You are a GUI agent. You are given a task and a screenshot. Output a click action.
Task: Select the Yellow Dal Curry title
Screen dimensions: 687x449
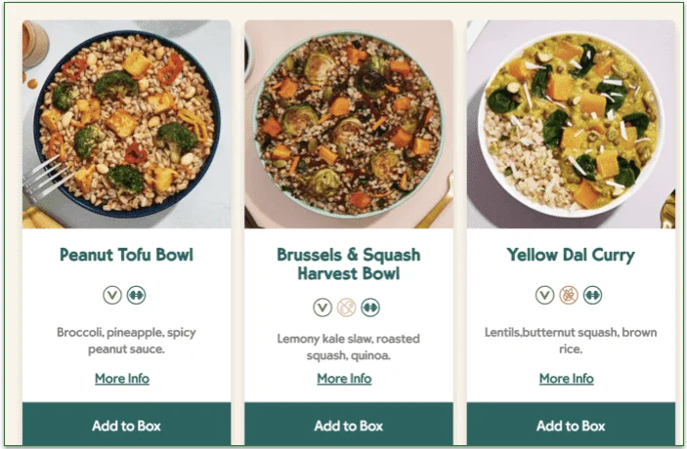pyautogui.click(x=571, y=256)
